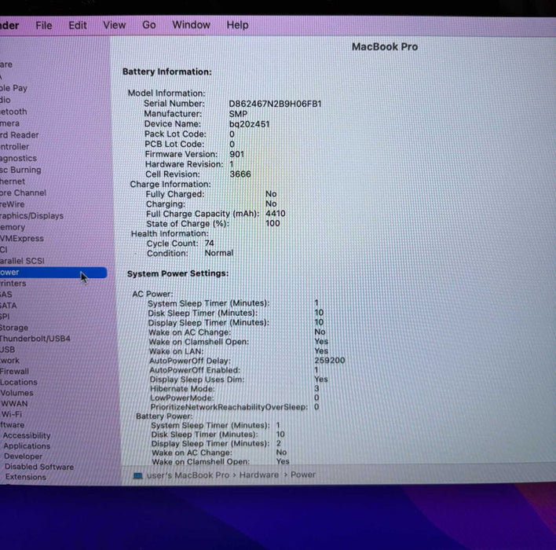This screenshot has width=556, height=550.
Task: Open the View menu
Action: [x=114, y=25]
